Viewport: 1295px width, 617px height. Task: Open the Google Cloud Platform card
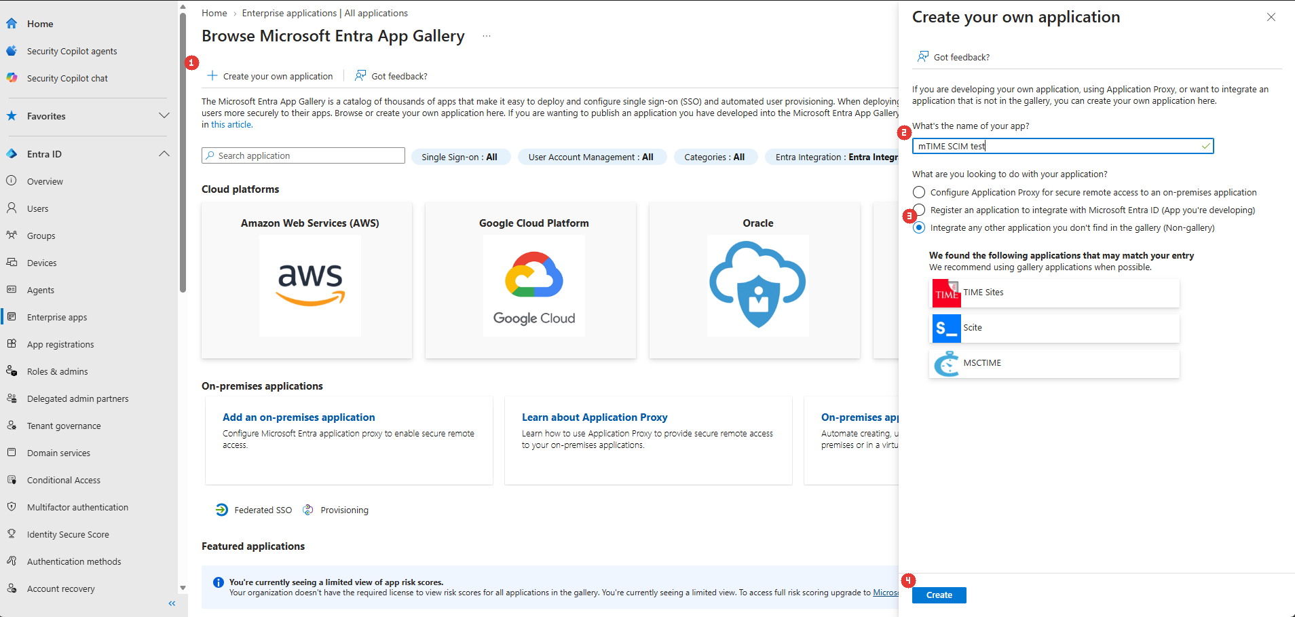(531, 280)
